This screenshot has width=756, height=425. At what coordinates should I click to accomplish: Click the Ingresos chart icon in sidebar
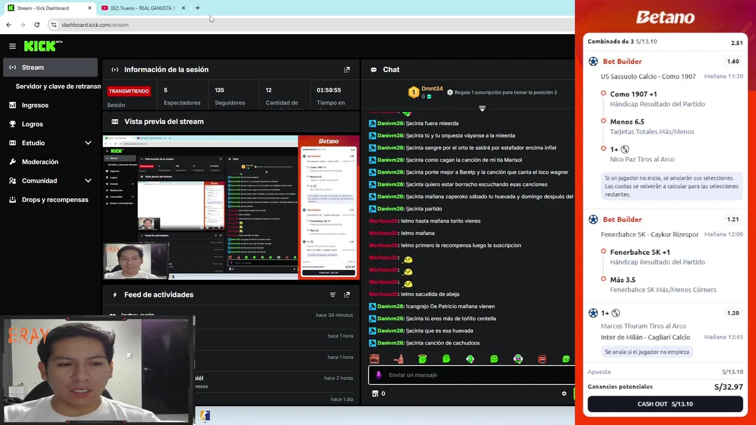coord(12,105)
